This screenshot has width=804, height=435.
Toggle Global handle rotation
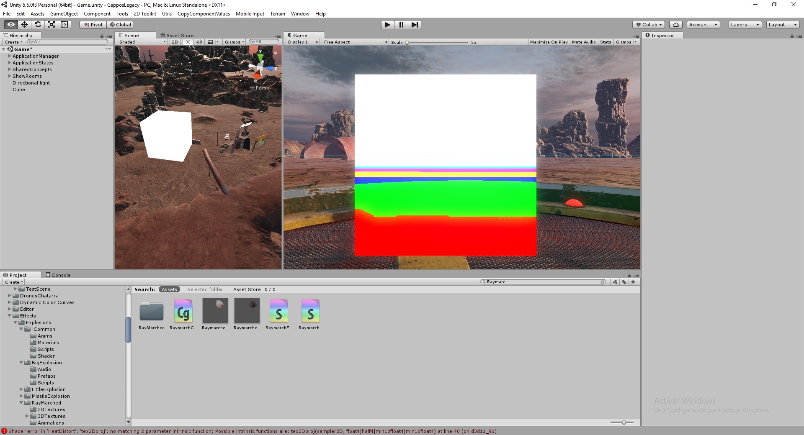pyautogui.click(x=120, y=25)
